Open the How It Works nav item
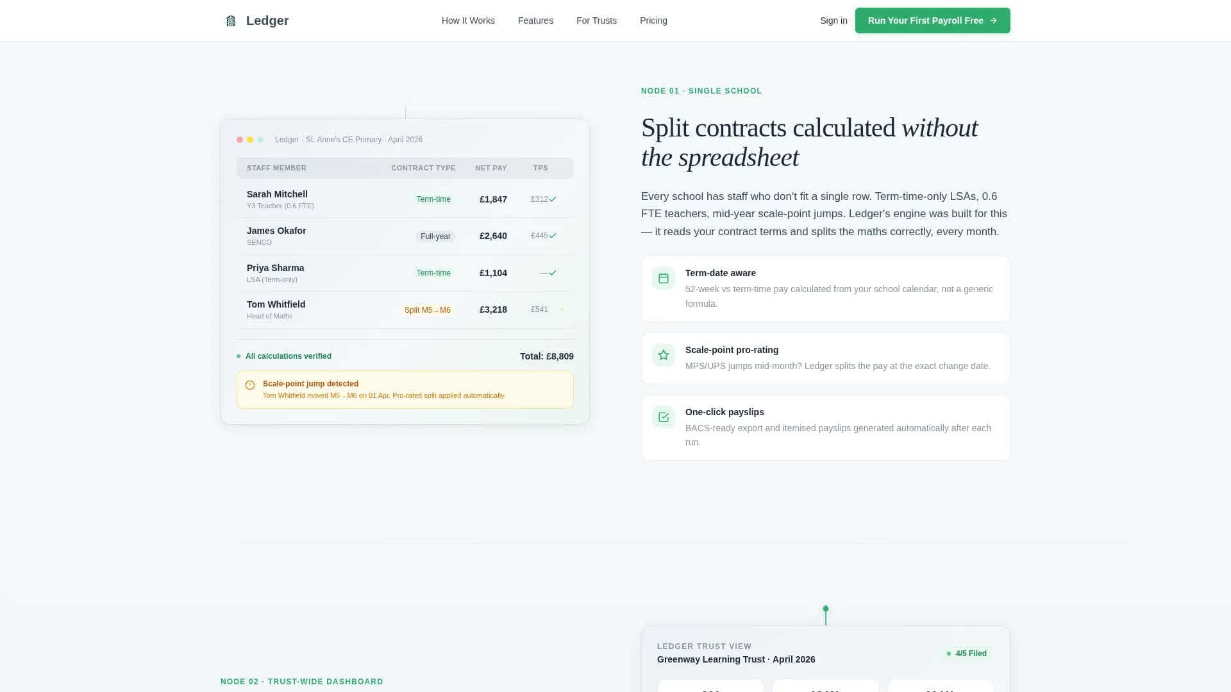The height and width of the screenshot is (692, 1231). [x=468, y=21]
